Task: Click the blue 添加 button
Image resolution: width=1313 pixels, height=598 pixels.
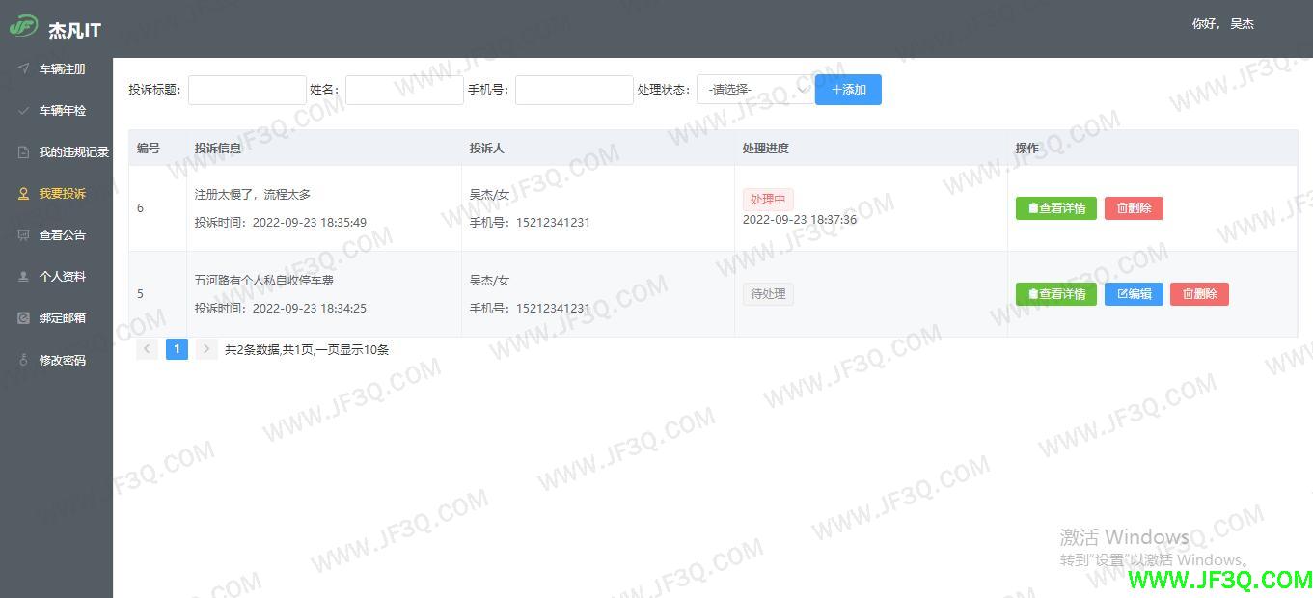Action: [847, 89]
